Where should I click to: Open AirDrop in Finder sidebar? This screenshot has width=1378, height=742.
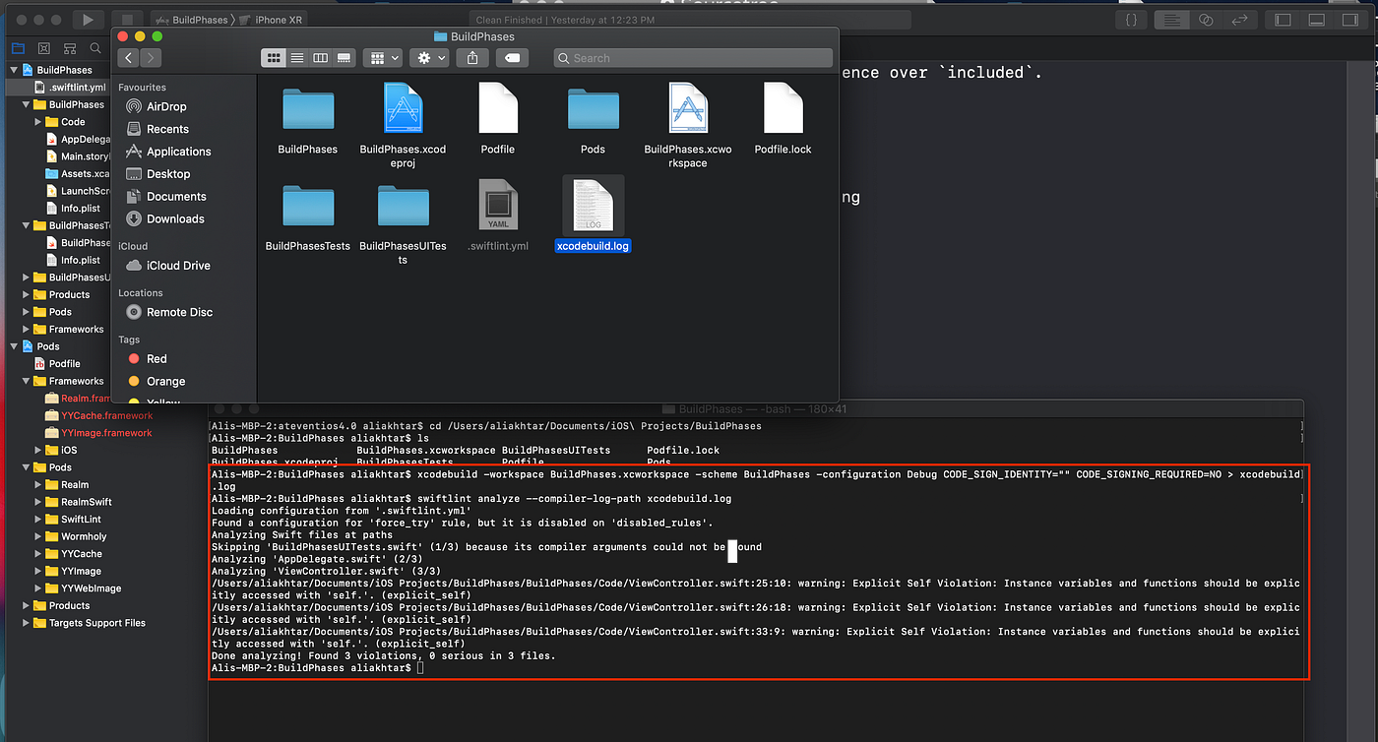[157, 106]
